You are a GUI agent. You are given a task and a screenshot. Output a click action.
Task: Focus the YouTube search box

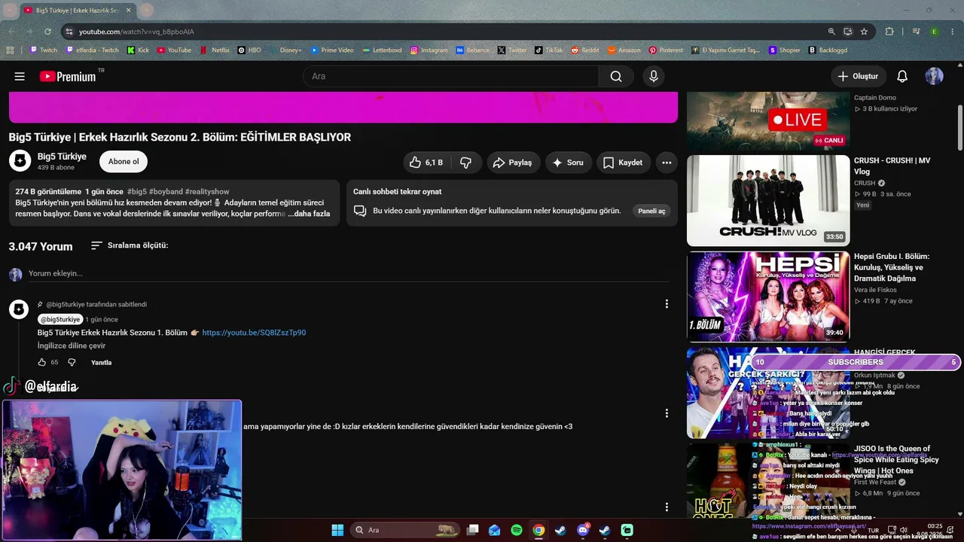(x=451, y=76)
